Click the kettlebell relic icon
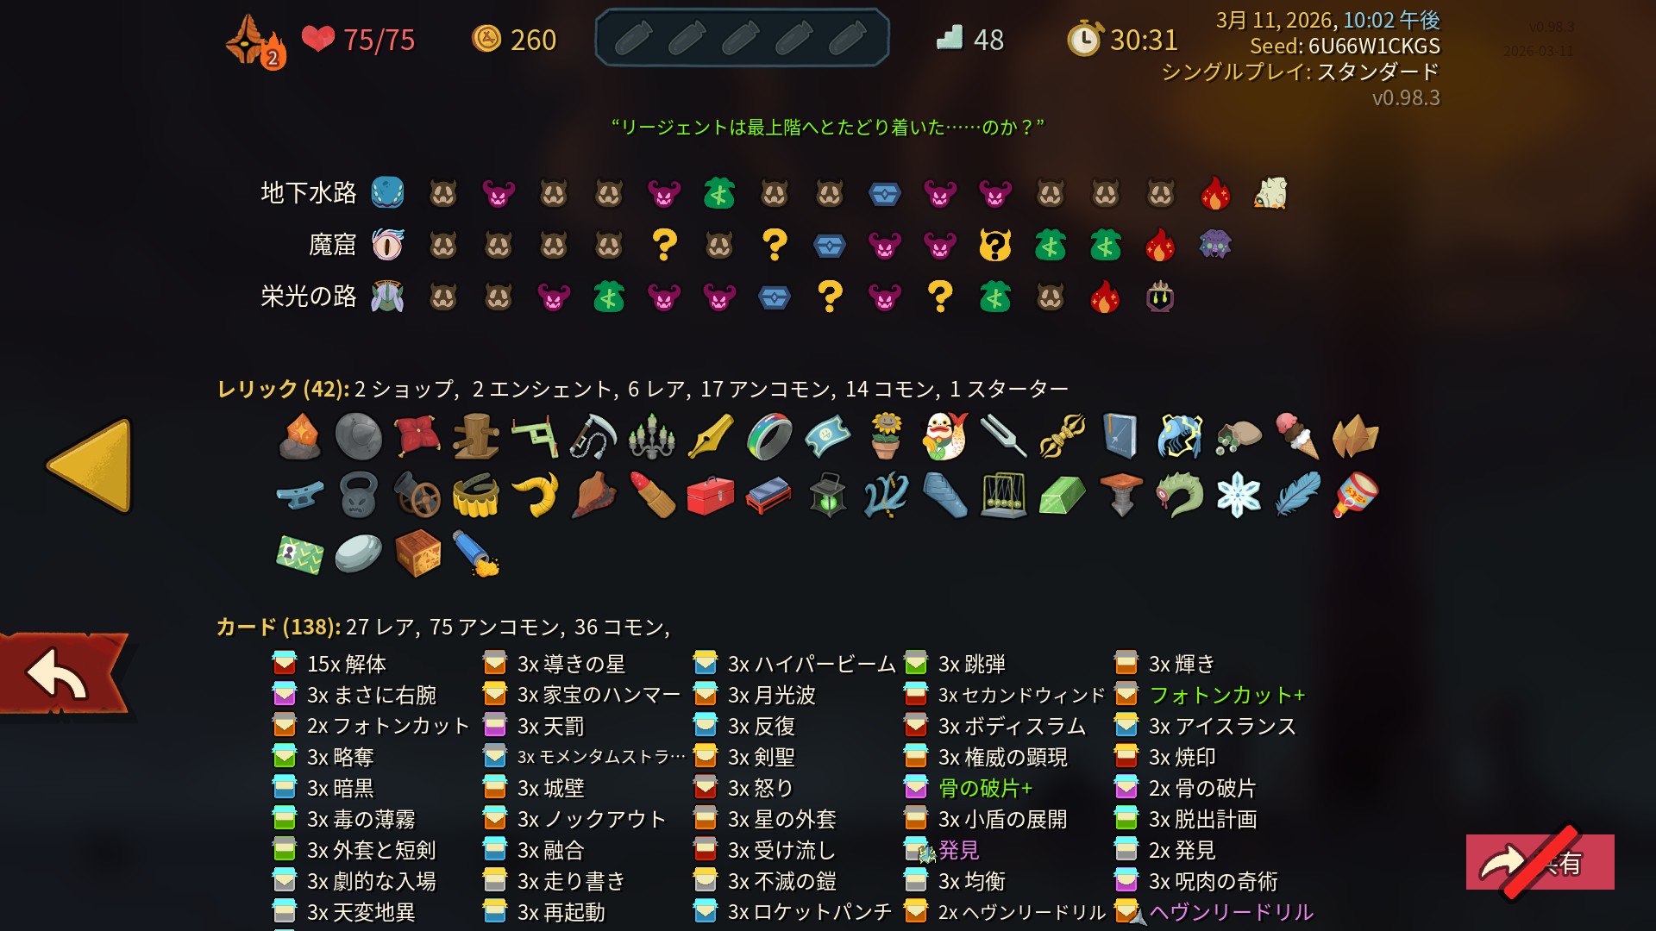 click(358, 496)
